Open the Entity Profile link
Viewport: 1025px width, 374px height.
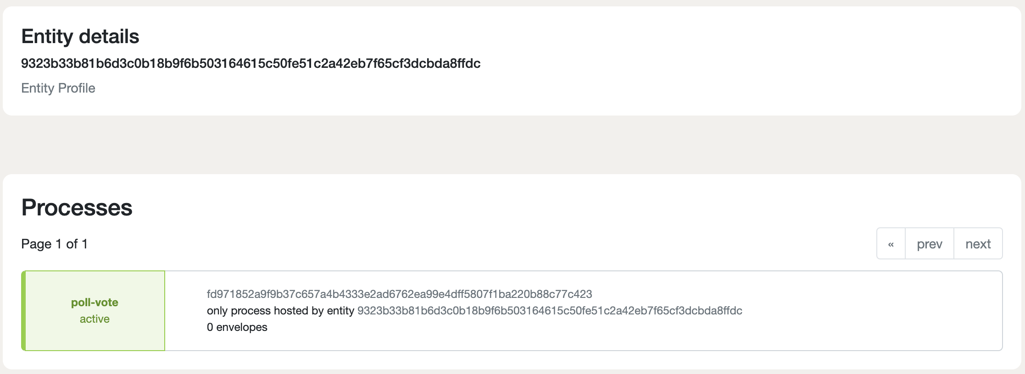click(x=58, y=88)
